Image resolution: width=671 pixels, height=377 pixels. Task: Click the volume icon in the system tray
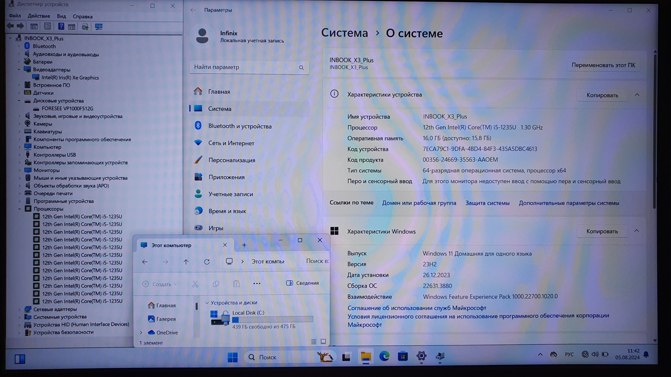point(595,354)
